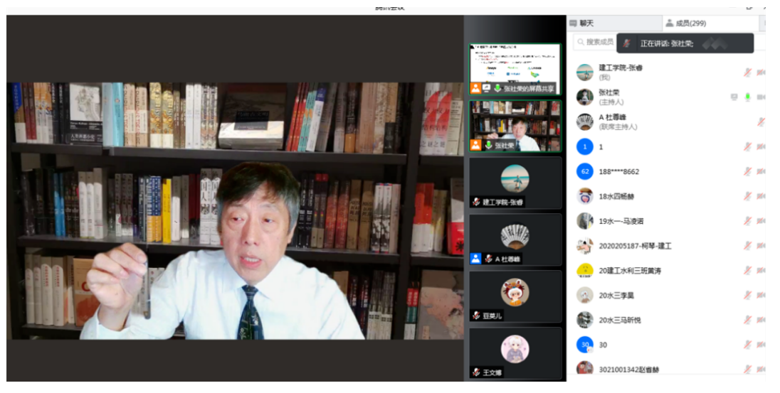Select 王文娜 participant tile
The height and width of the screenshot is (393, 780).
(x=515, y=353)
